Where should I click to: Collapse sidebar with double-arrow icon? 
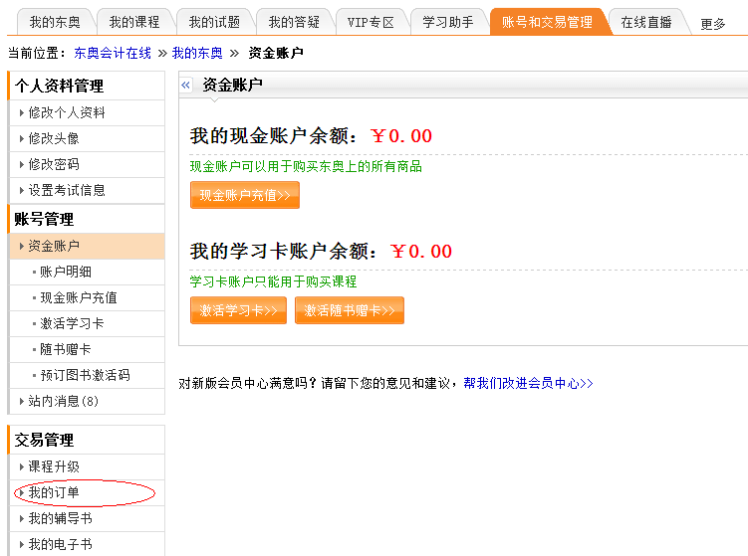186,86
